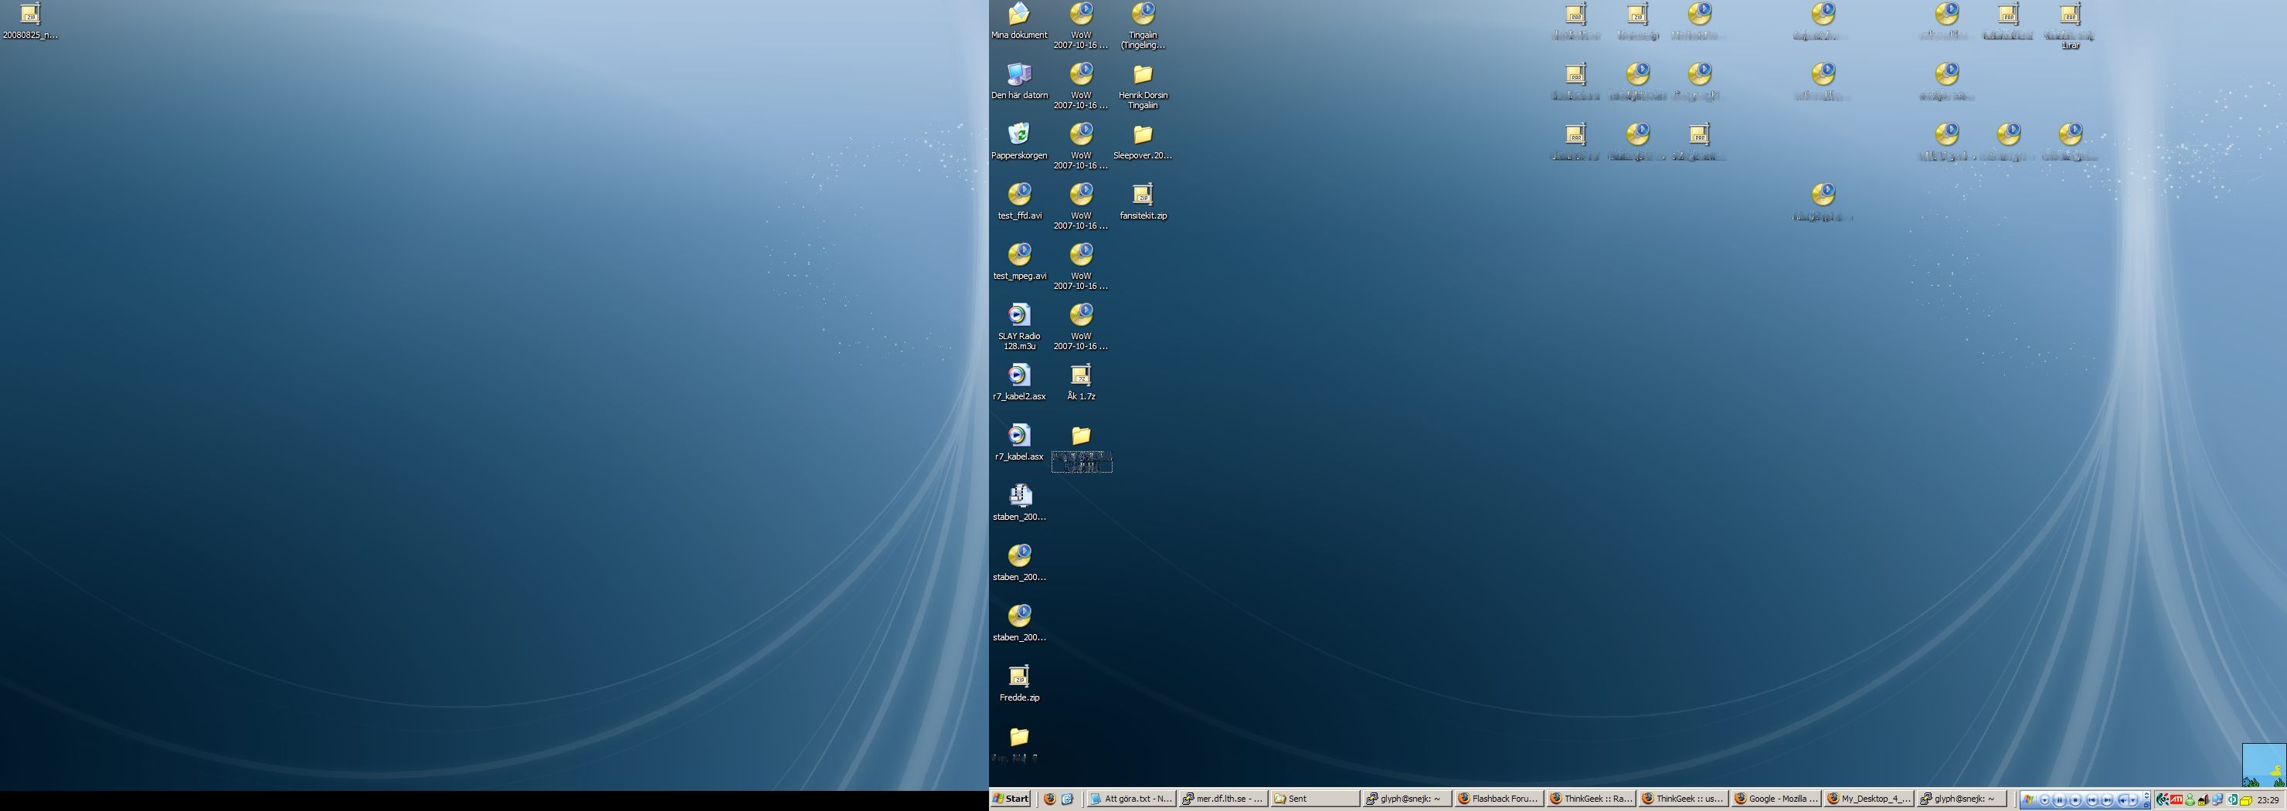Select the r7_kabel2.asx file
The height and width of the screenshot is (811, 2287).
1019,383
